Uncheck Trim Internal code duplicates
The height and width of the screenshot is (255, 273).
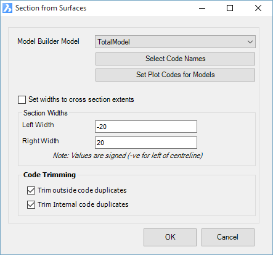pos(31,205)
